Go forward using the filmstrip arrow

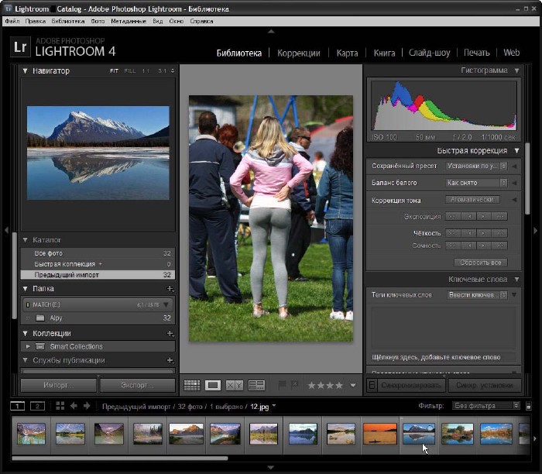[x=86, y=406]
